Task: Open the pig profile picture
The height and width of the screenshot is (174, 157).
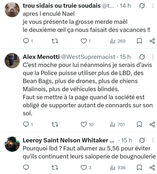Action: coord(12,10)
